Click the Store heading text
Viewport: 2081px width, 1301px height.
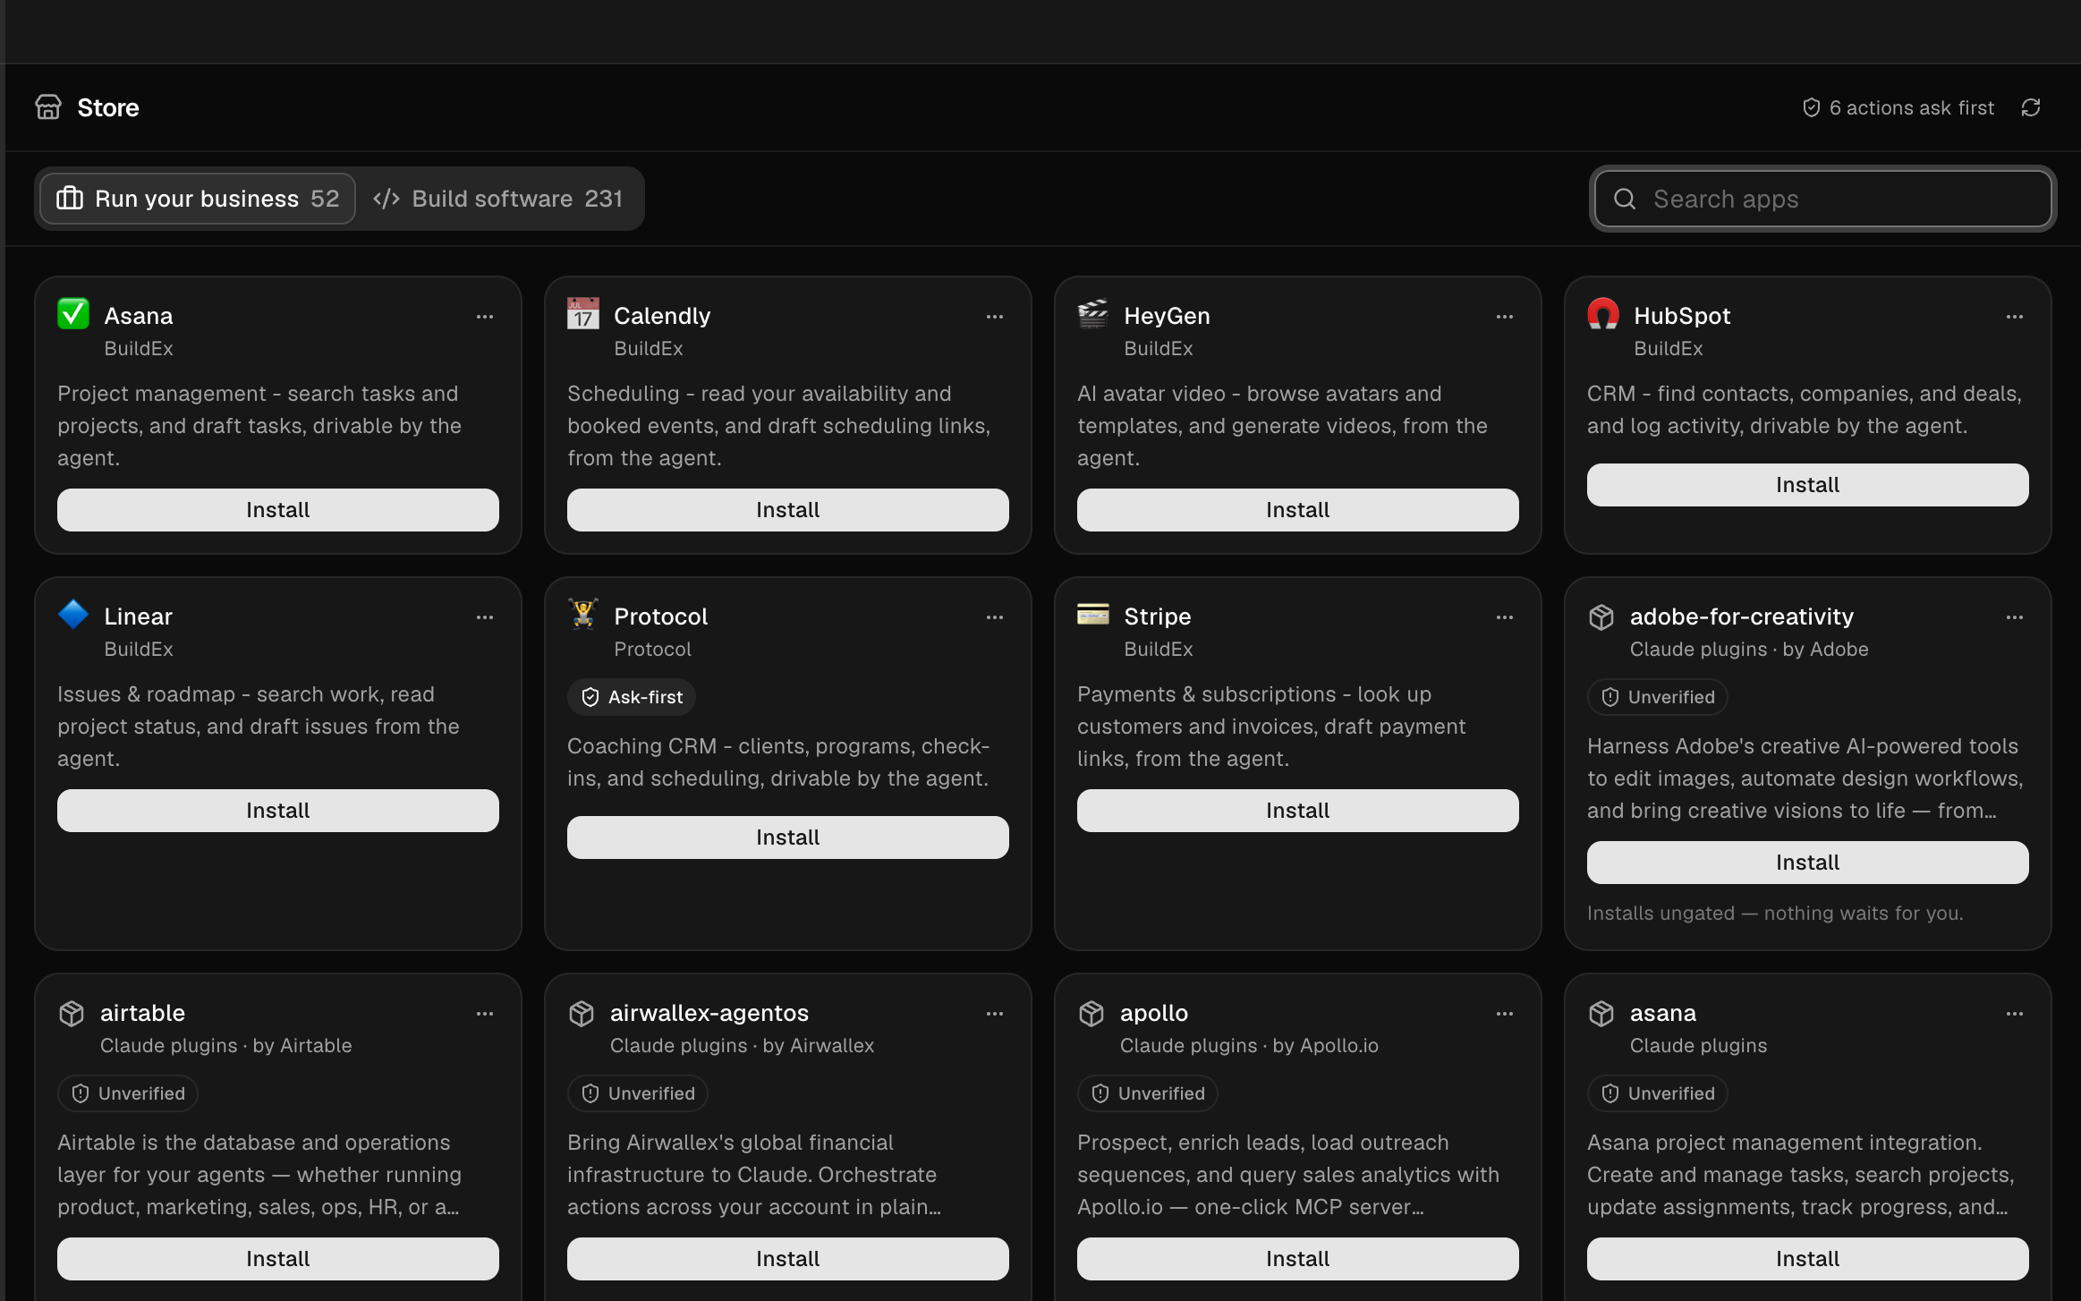point(108,107)
